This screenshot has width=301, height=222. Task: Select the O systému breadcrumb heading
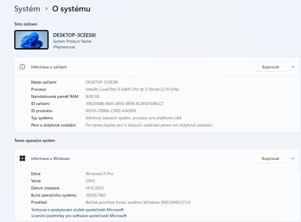(x=71, y=9)
